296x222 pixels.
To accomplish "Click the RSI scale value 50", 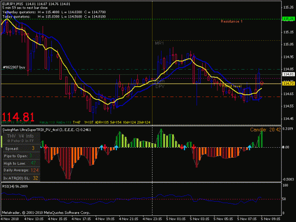I will pyautogui.click(x=284, y=199).
